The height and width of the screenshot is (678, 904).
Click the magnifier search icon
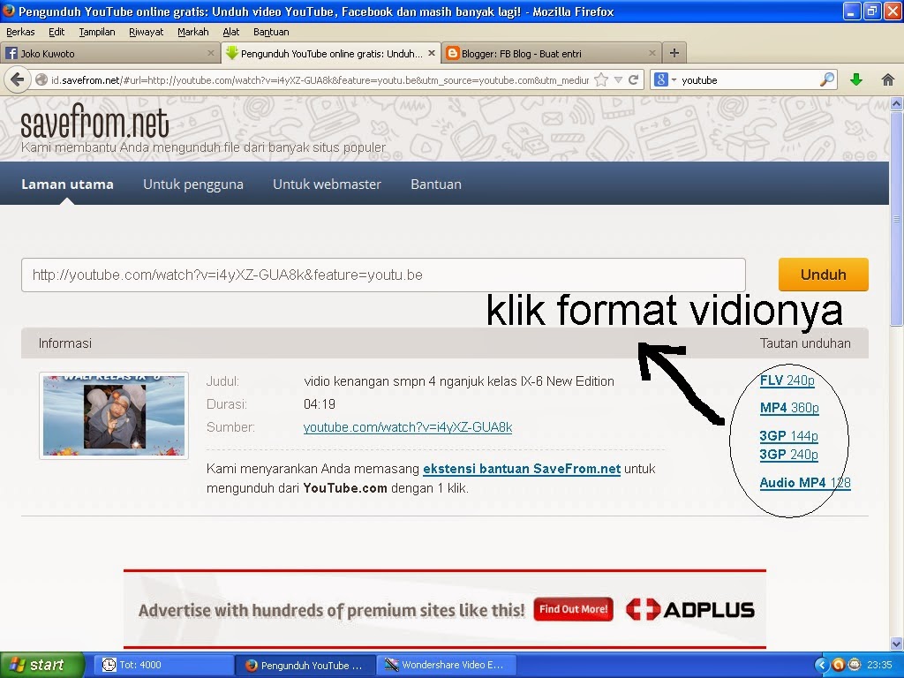point(826,80)
